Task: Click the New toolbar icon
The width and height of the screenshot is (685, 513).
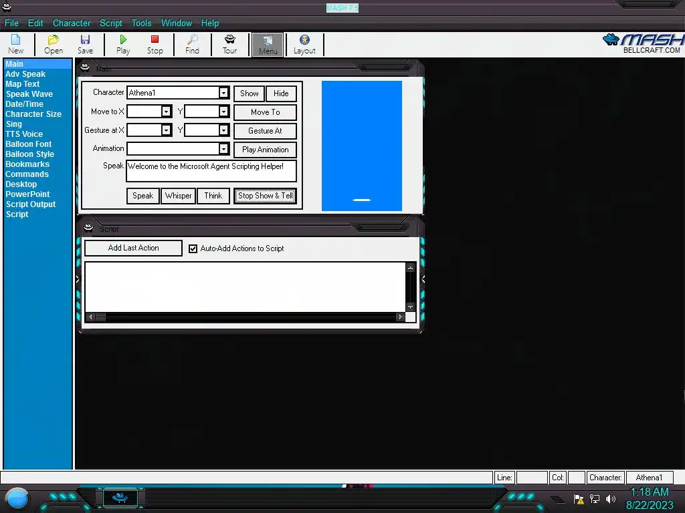Action: tap(16, 45)
